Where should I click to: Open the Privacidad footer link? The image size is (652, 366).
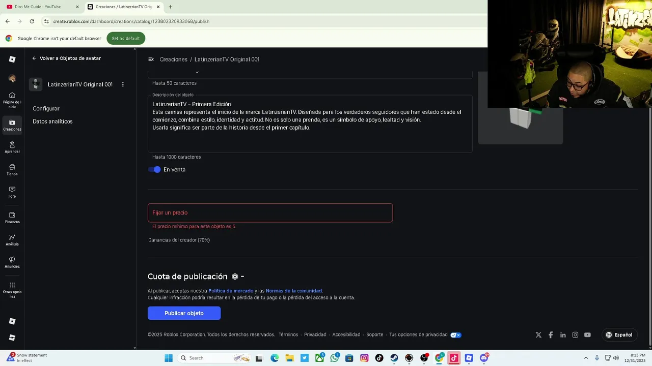(315, 335)
